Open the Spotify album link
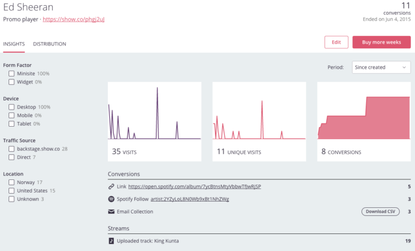The width and height of the screenshot is (415, 251). coord(194,186)
